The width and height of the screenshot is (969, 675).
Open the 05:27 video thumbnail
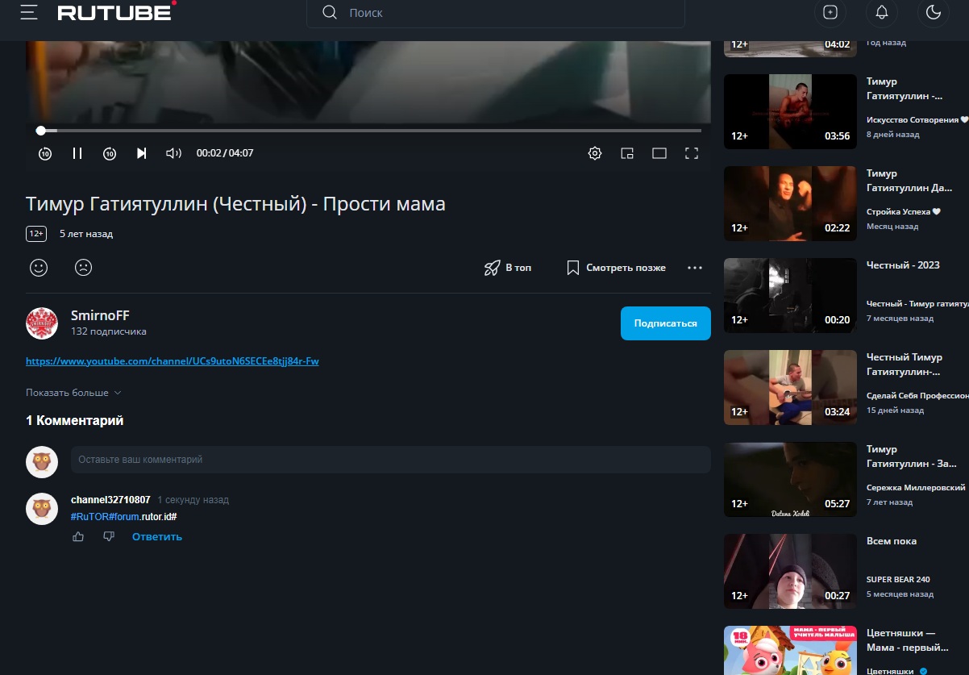[790, 479]
